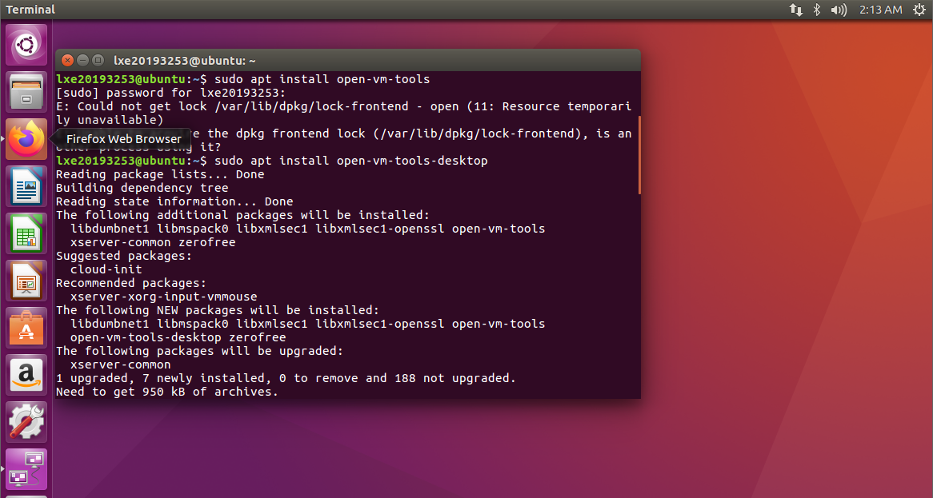This screenshot has height=498, width=933.
Task: Open LibreOffice Impress presentation icon
Action: point(26,281)
